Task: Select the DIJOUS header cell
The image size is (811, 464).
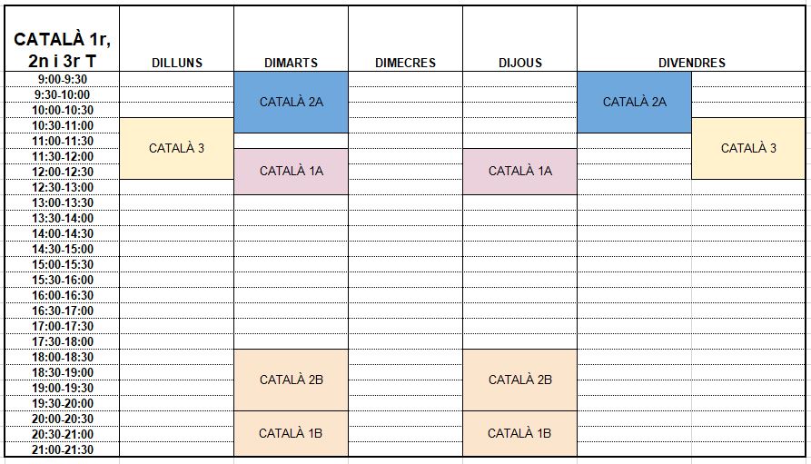Action: point(519,39)
